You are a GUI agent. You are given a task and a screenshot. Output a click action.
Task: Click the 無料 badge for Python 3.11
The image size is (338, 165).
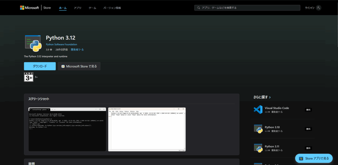[x=308, y=148]
